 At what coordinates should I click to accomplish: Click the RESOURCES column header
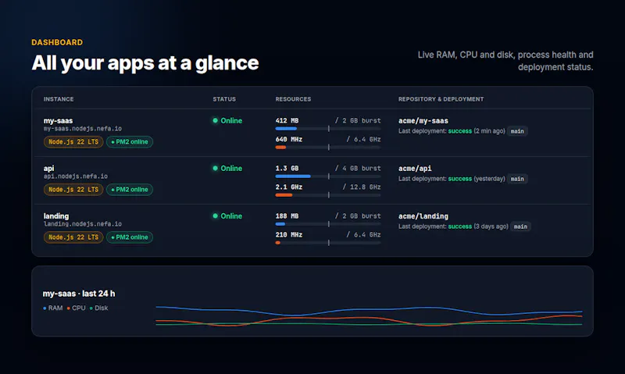pyautogui.click(x=293, y=99)
